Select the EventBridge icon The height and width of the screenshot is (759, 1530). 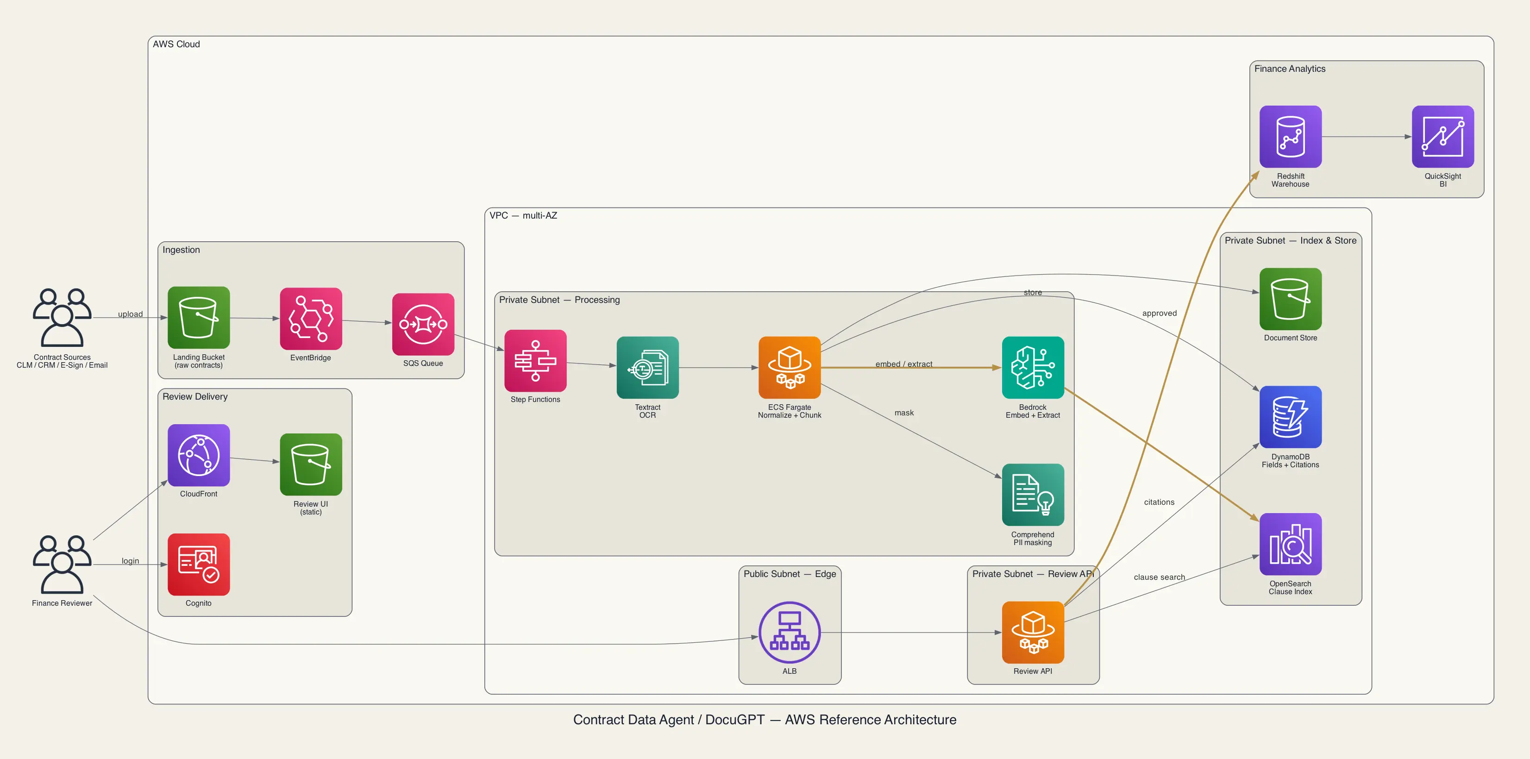311,319
